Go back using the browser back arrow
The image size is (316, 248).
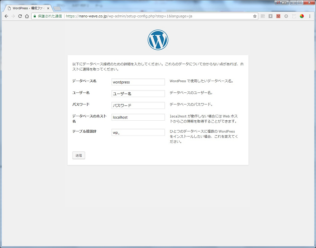point(6,16)
